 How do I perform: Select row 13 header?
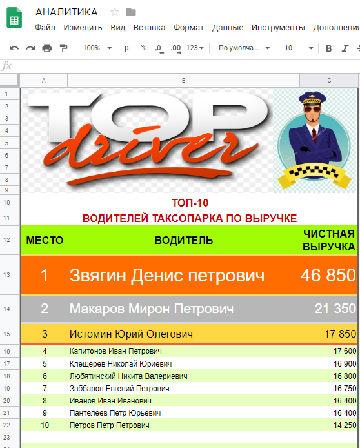tap(10, 274)
